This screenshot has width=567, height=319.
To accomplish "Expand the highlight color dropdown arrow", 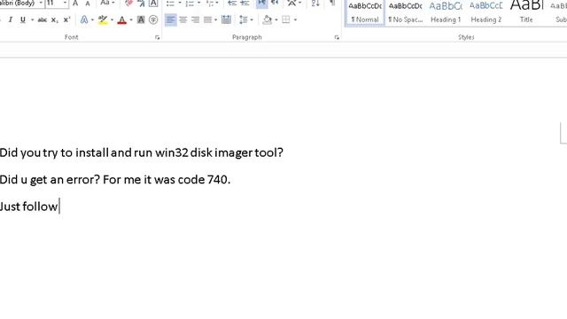I will [112, 19].
